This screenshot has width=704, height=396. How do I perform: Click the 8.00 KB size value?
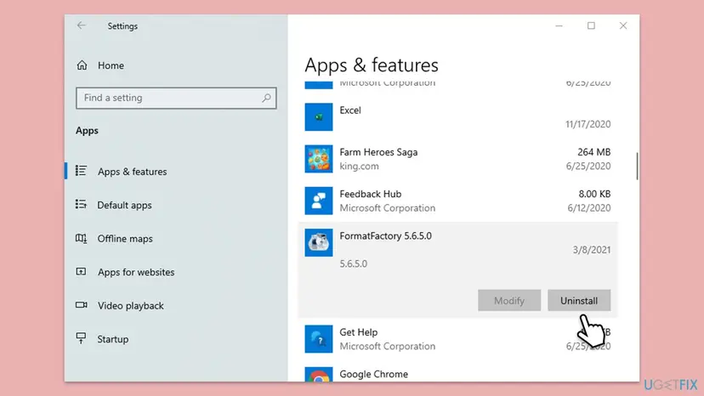pyautogui.click(x=594, y=194)
